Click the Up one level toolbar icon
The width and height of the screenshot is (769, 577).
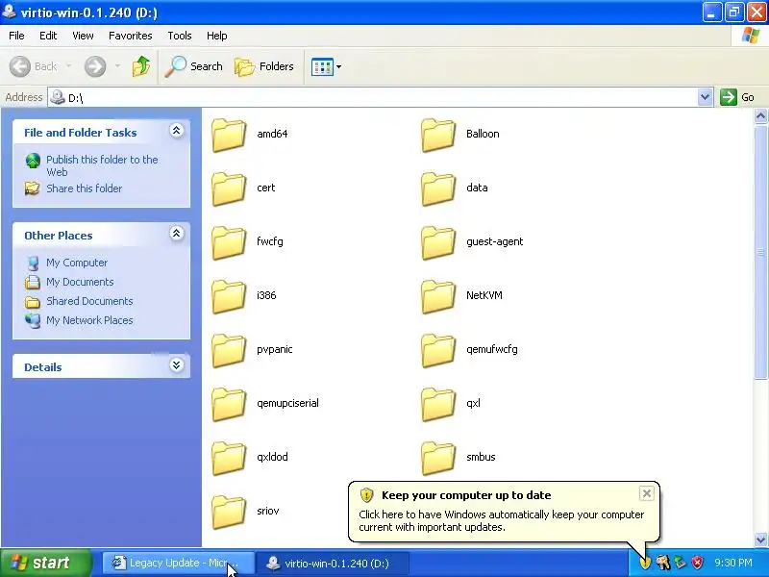tap(141, 66)
